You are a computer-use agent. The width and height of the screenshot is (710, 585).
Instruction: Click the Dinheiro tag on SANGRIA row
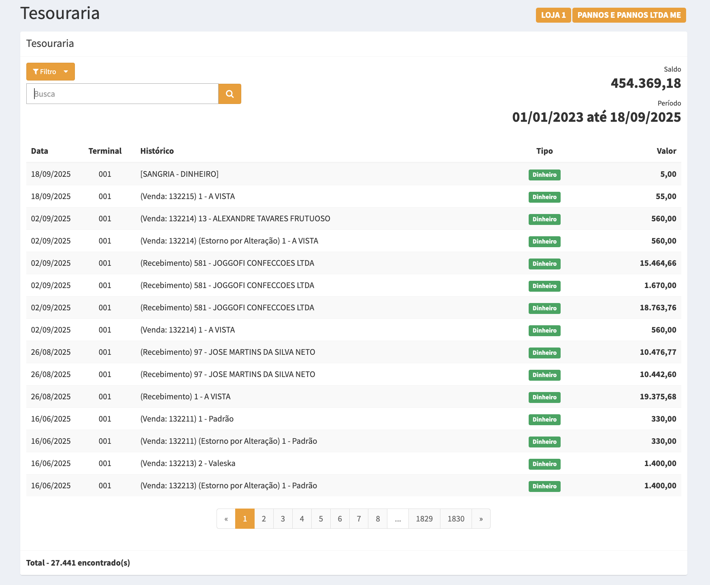[x=544, y=175]
